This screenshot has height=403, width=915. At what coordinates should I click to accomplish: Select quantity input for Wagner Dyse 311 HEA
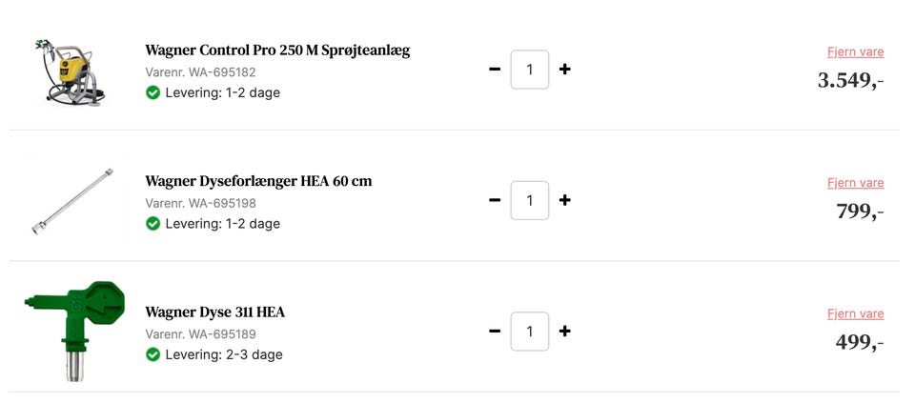click(x=530, y=332)
